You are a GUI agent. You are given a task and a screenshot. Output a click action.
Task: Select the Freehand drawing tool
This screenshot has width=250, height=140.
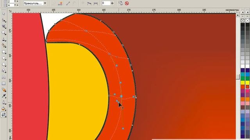4,39
